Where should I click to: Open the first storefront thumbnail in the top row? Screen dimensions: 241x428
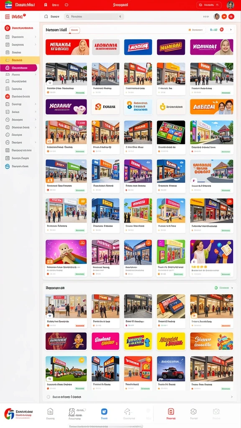[x=66, y=73]
